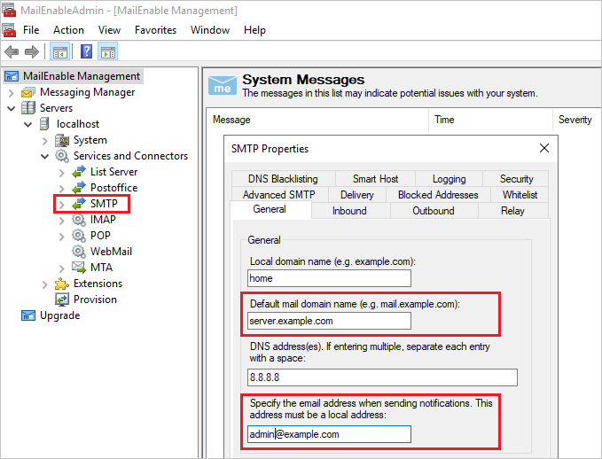The image size is (602, 459).
Task: Click the Back arrow toolbar icon
Action: [11, 51]
